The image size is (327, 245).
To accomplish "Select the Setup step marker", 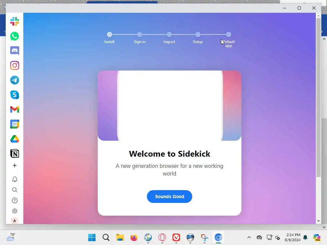I will [x=198, y=34].
